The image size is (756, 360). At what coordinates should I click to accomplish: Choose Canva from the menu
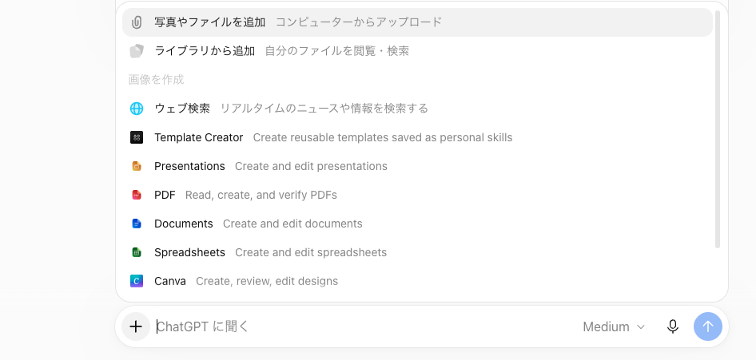click(417, 281)
